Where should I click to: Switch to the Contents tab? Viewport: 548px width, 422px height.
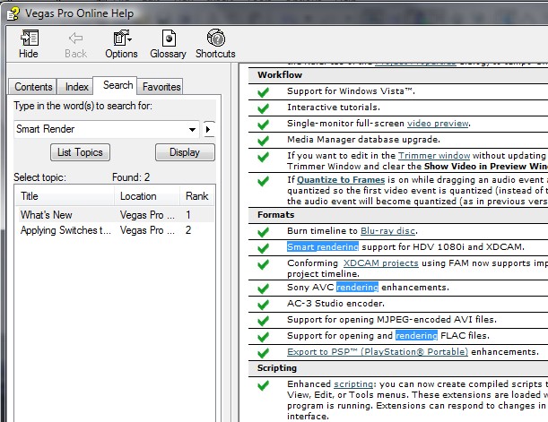[33, 87]
